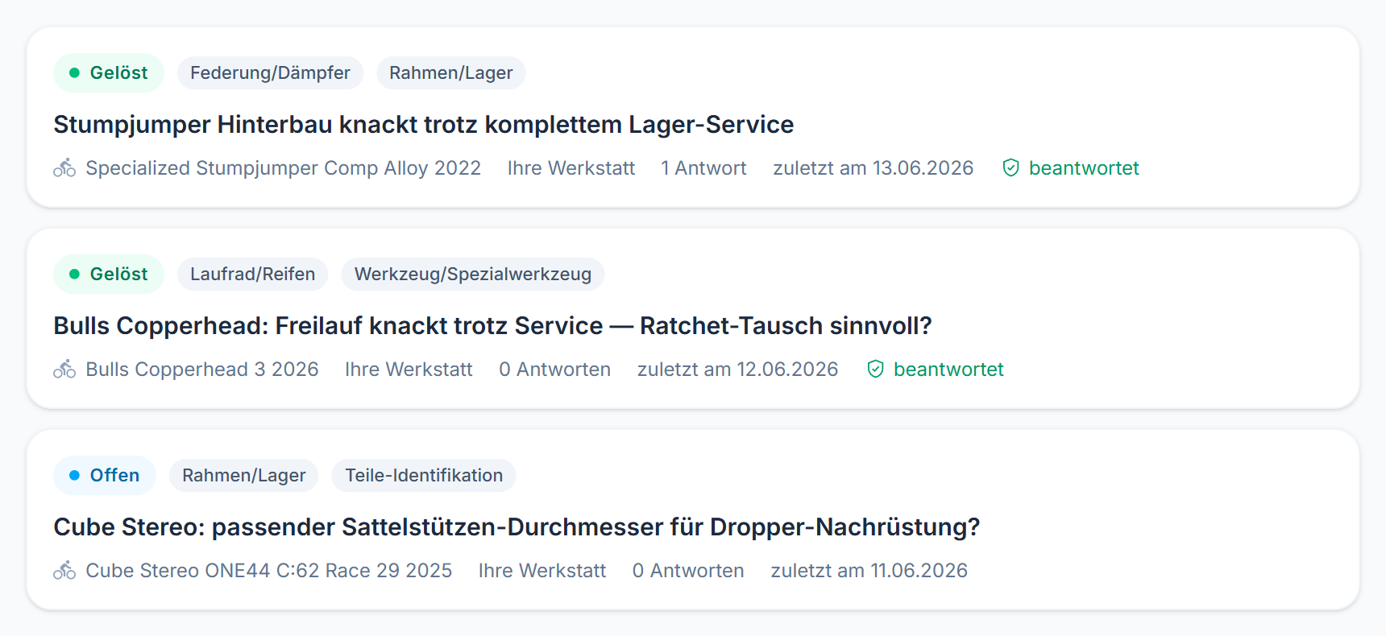This screenshot has width=1386, height=636.
Task: Click the Gelöst status badge on the Stumpjumper card
Action: 109,72
